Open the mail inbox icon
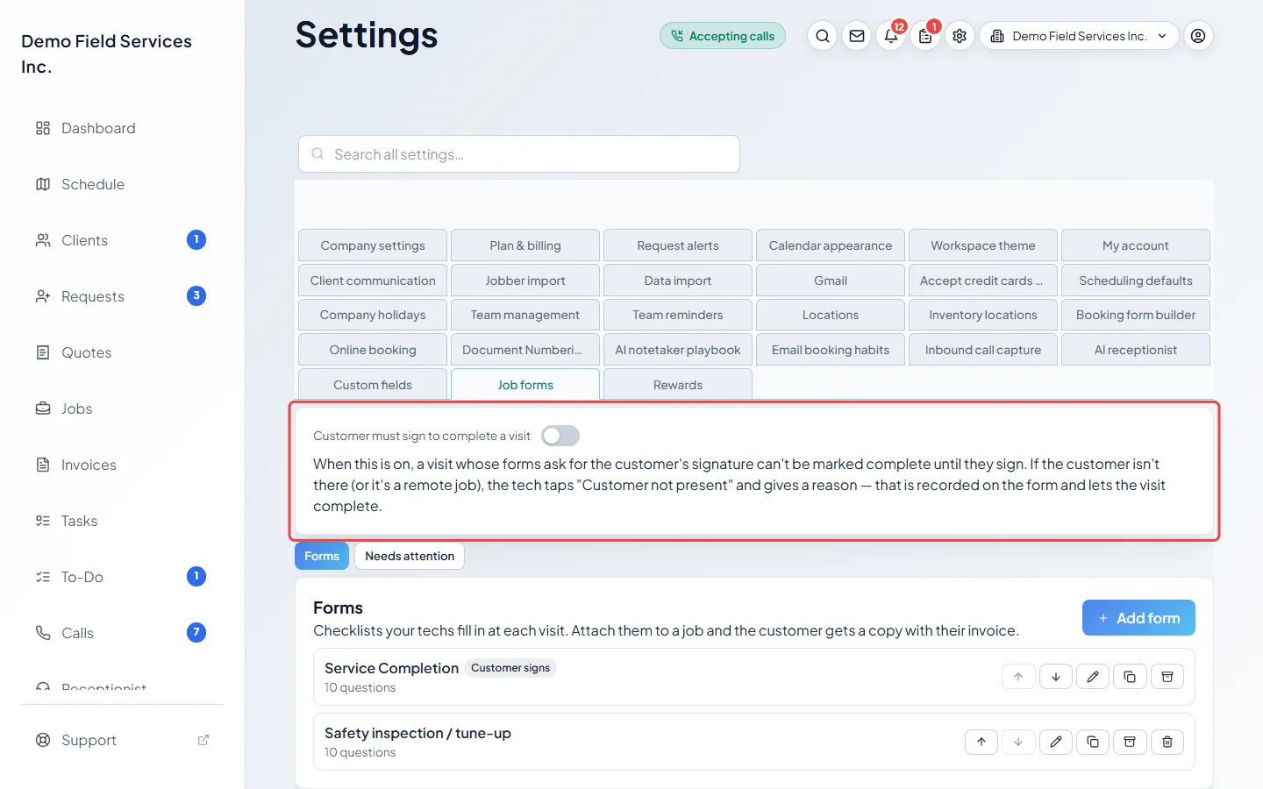Viewport: 1263px width, 789px height. [x=857, y=36]
